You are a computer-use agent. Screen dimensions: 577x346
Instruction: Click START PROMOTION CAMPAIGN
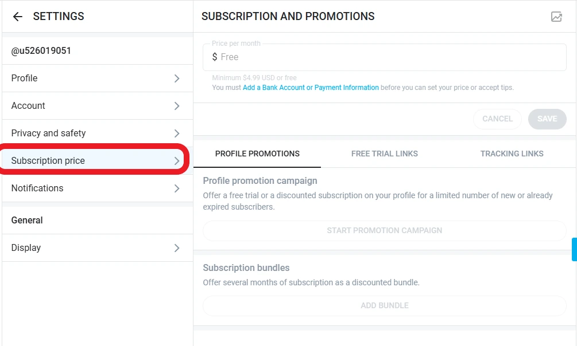pyautogui.click(x=384, y=230)
